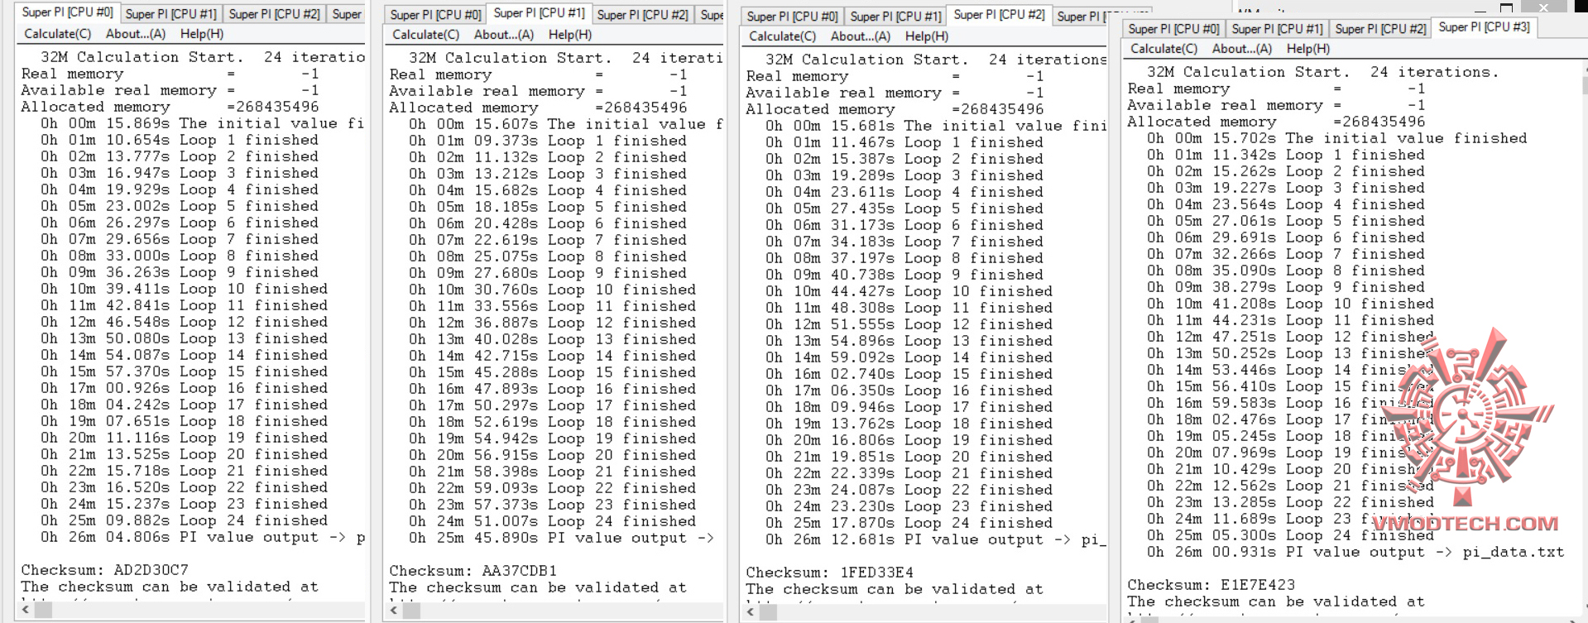This screenshot has height=623, width=1588.
Task: Click the pi_data.txt text in the CPU #3 window
Action: [x=1514, y=552]
